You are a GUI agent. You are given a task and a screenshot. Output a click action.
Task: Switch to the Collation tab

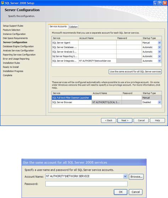point(73,27)
